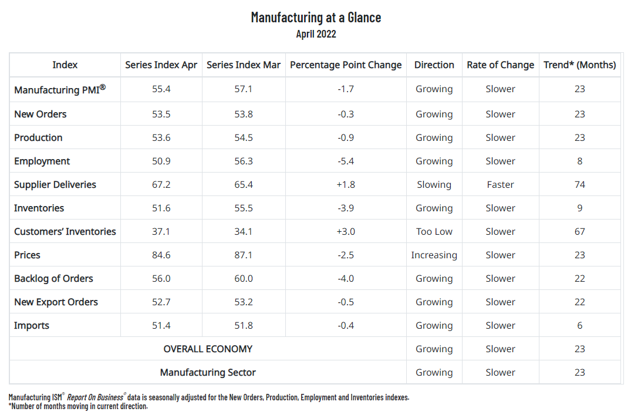The height and width of the screenshot is (415, 631).
Task: Click the Direction column header
Action: 434,65
